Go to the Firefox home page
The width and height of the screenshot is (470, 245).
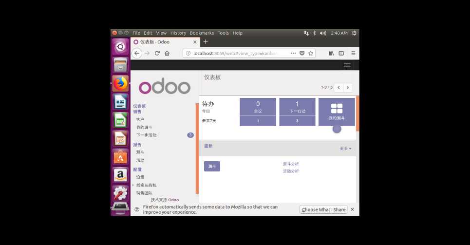click(167, 54)
